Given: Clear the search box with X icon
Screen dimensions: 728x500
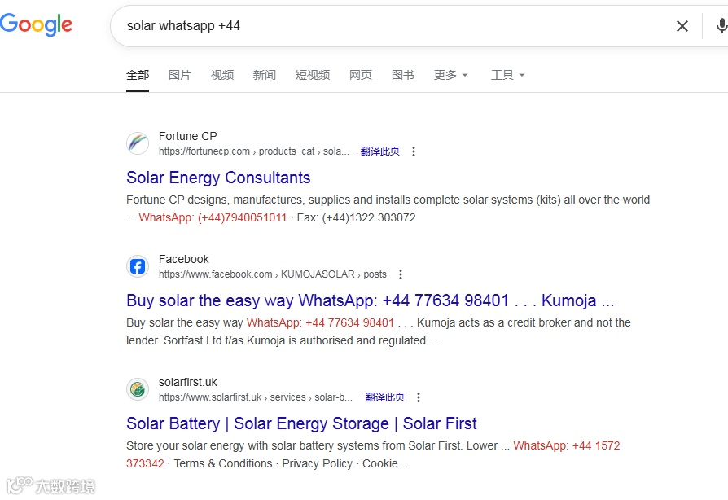Looking at the screenshot, I should pyautogui.click(x=682, y=26).
